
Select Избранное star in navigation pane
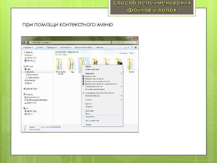[28, 52]
